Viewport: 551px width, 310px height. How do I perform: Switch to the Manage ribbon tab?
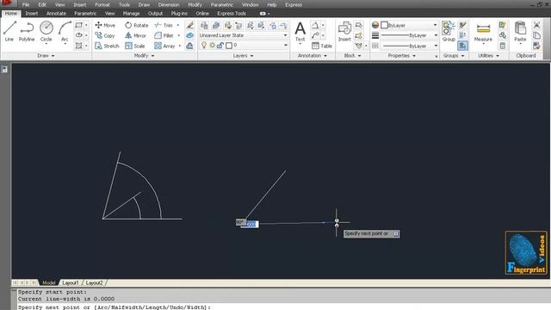[131, 14]
